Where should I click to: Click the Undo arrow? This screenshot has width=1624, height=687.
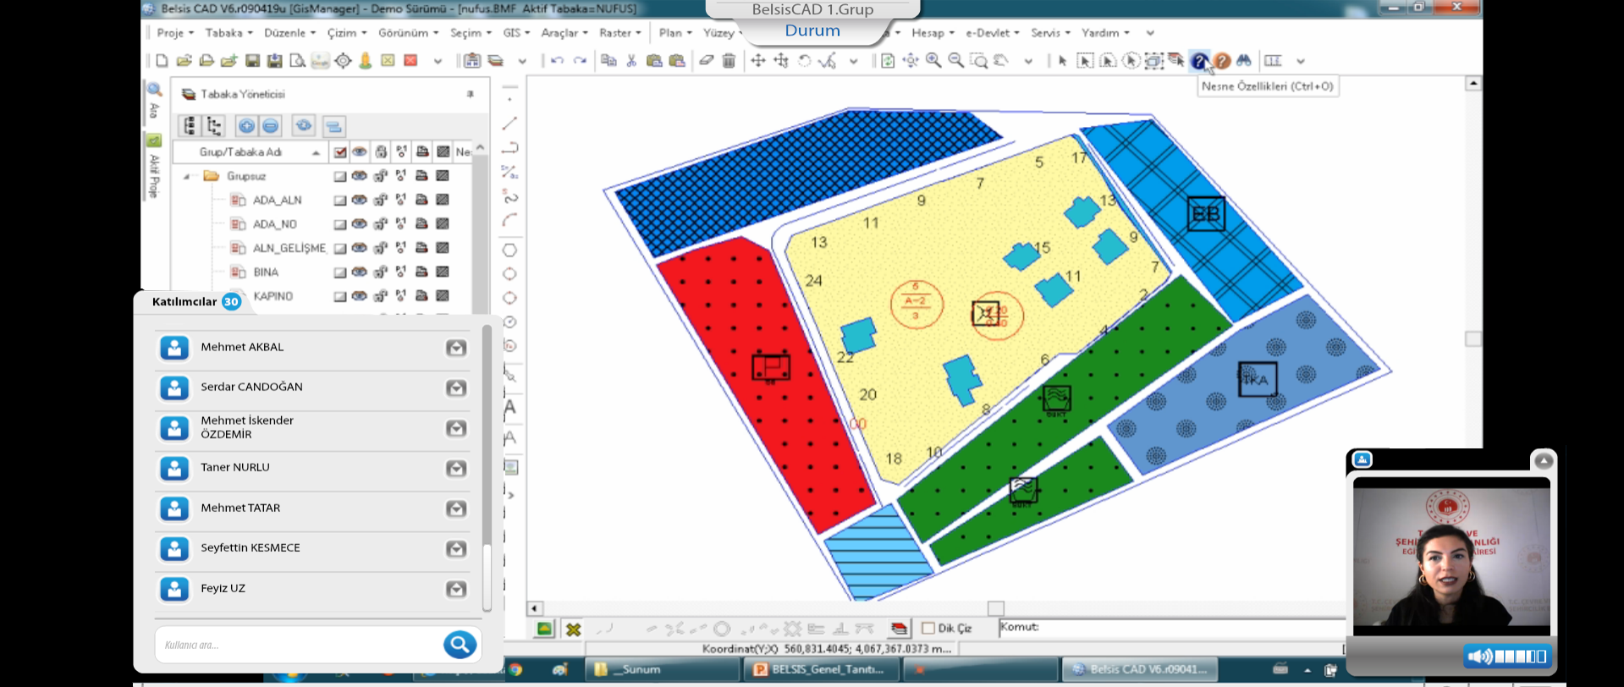point(557,61)
